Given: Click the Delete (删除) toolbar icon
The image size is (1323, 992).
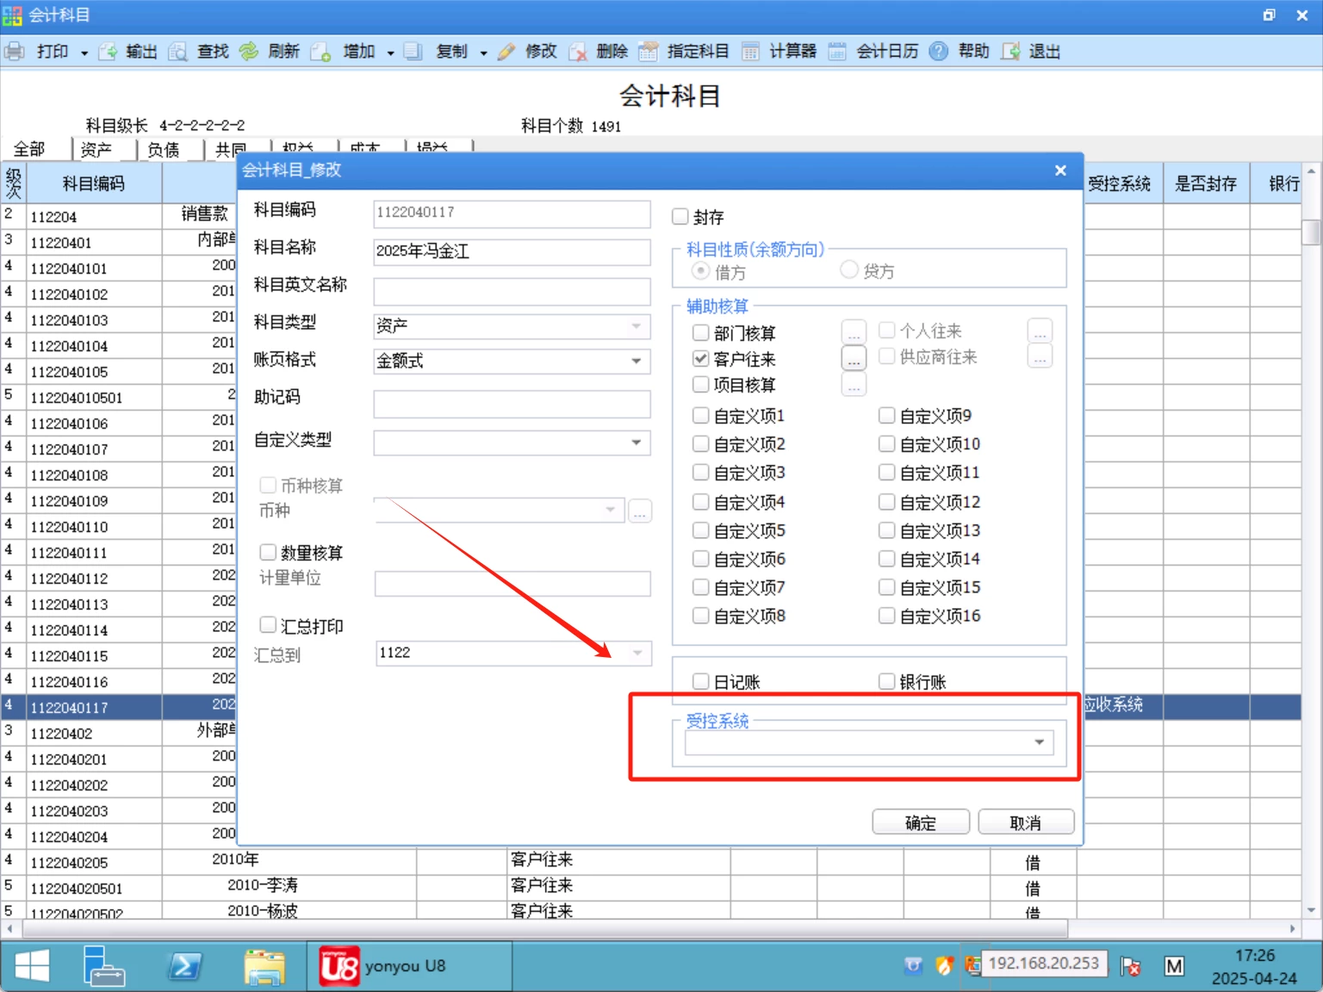Looking at the screenshot, I should tap(578, 52).
